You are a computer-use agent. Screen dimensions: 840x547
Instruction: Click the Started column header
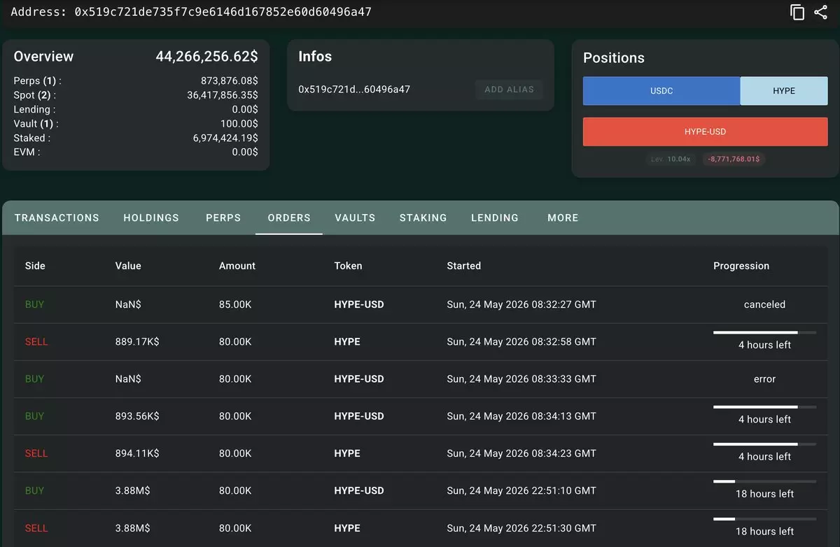[x=463, y=266]
